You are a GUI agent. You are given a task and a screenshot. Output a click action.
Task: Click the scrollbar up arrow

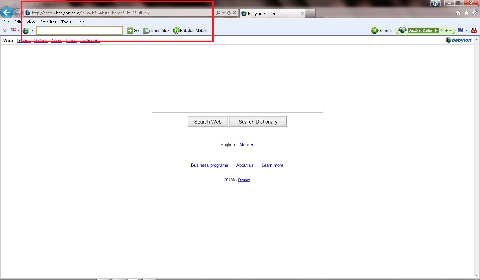[x=477, y=39]
